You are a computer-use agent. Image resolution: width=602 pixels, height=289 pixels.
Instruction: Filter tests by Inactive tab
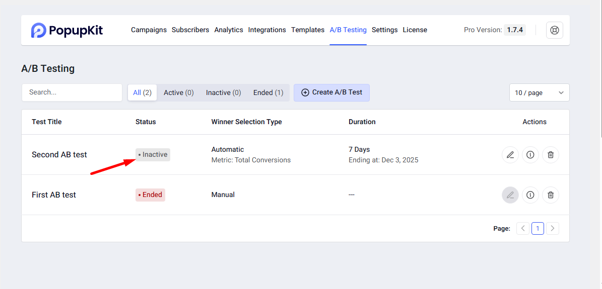(x=223, y=92)
